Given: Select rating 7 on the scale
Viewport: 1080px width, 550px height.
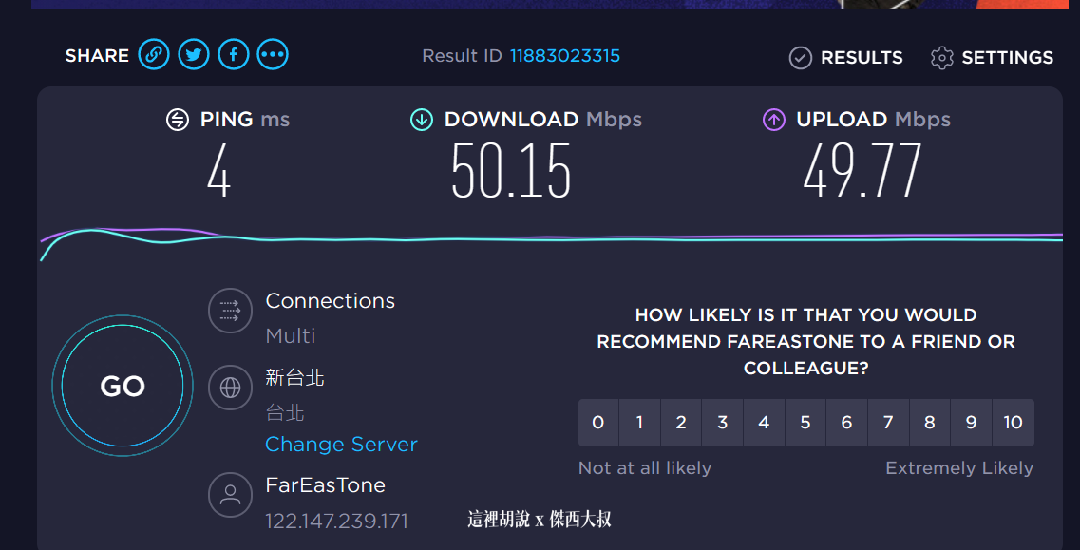Looking at the screenshot, I should pos(888,423).
